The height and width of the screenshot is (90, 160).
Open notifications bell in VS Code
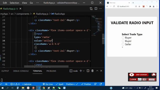pos(101,84)
